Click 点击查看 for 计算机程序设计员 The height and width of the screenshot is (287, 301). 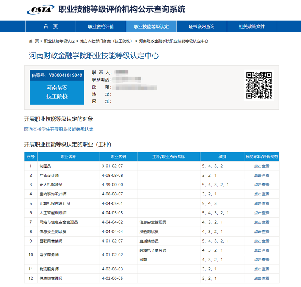pyautogui.click(x=261, y=204)
